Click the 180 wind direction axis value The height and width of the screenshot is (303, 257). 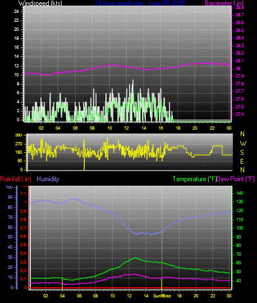(19, 152)
